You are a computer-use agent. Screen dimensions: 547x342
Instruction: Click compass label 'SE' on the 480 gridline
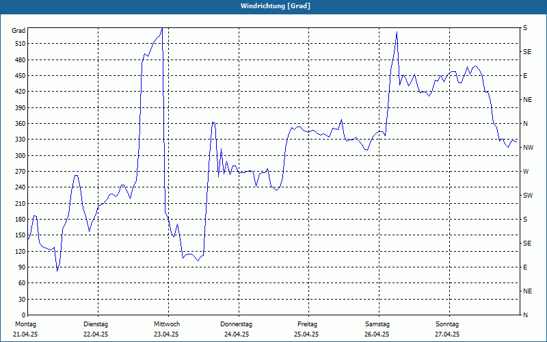click(527, 52)
